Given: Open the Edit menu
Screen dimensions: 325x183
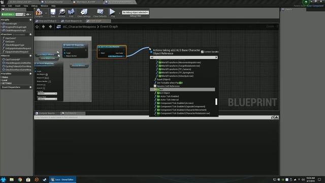Looking at the screenshot, I should pyautogui.click(x=10, y=6).
